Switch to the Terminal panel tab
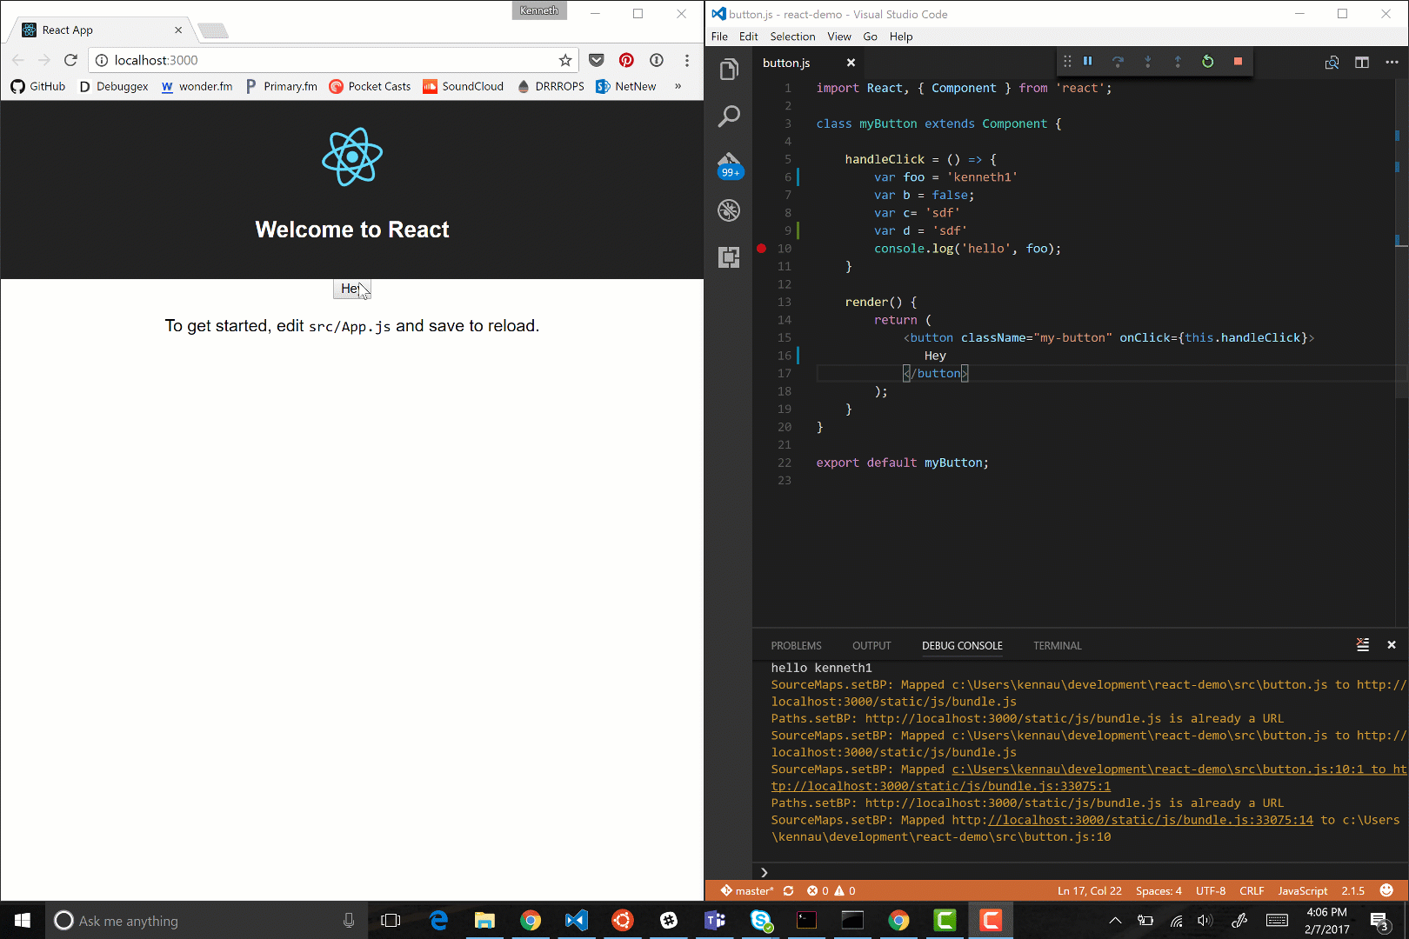The height and width of the screenshot is (939, 1409). click(1057, 646)
